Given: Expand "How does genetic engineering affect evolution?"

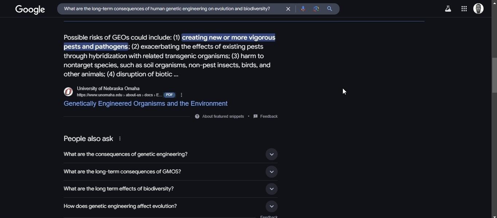Looking at the screenshot, I should coord(271,206).
